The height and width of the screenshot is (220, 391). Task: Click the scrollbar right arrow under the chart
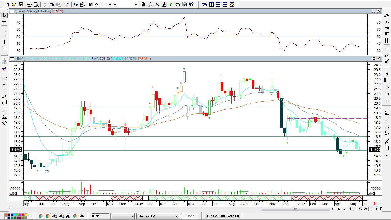333,209
